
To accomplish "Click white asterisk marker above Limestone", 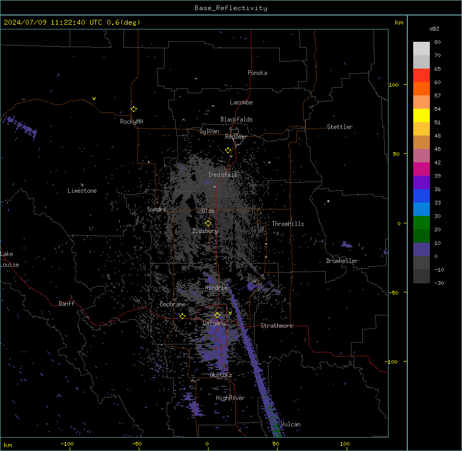I will 82,185.
